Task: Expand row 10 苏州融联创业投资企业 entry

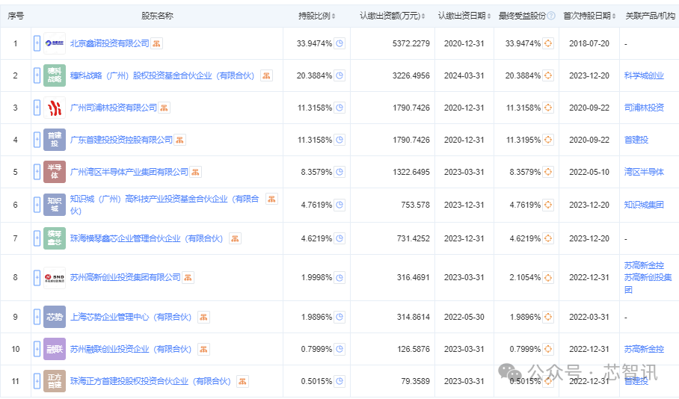Action: [37, 349]
